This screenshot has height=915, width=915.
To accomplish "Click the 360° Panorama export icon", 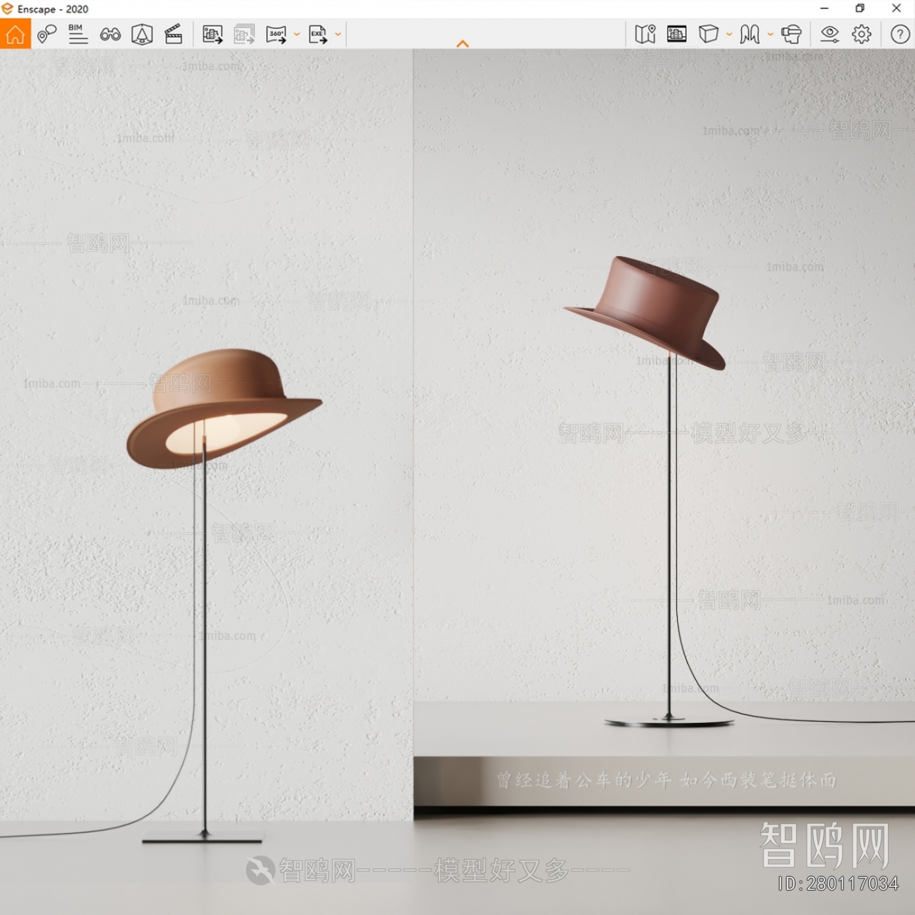I will coord(276,35).
